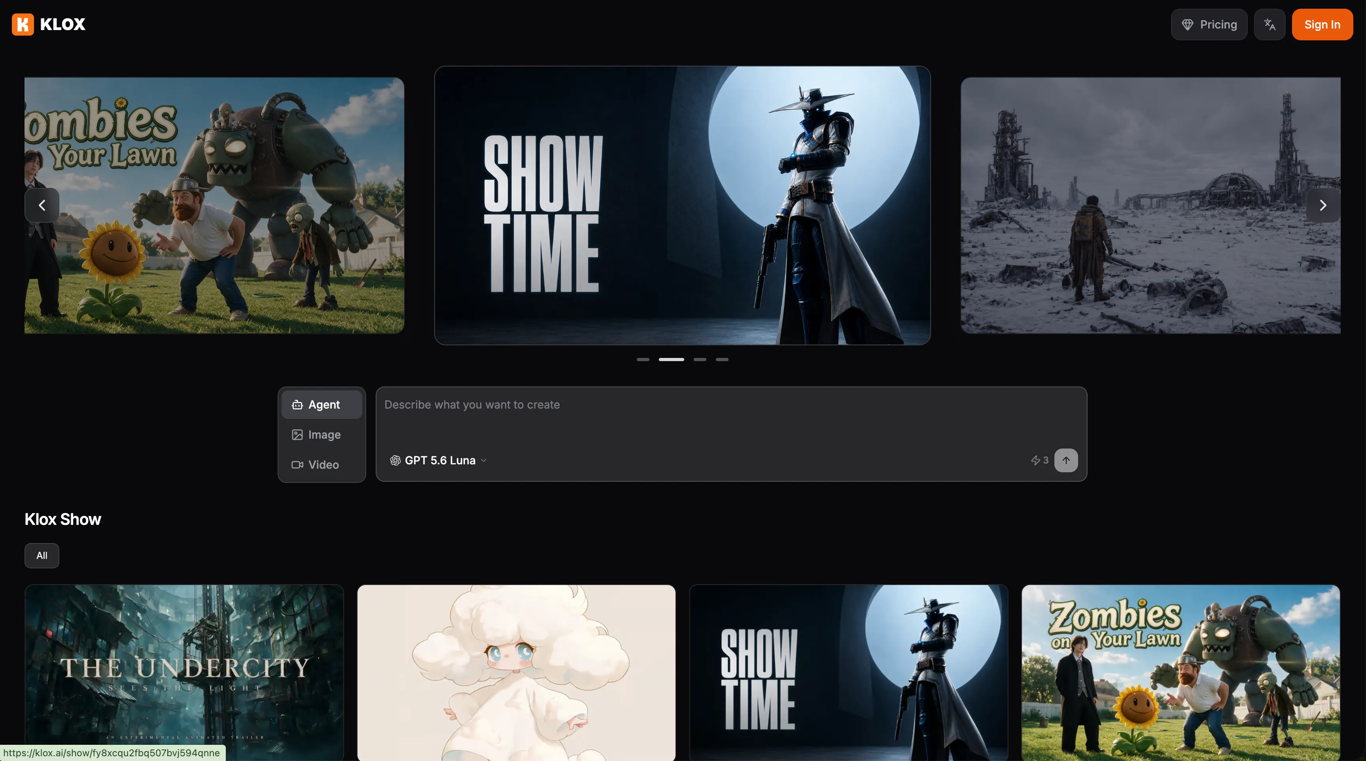
Task: Select the Agent mode tab
Action: [322, 405]
